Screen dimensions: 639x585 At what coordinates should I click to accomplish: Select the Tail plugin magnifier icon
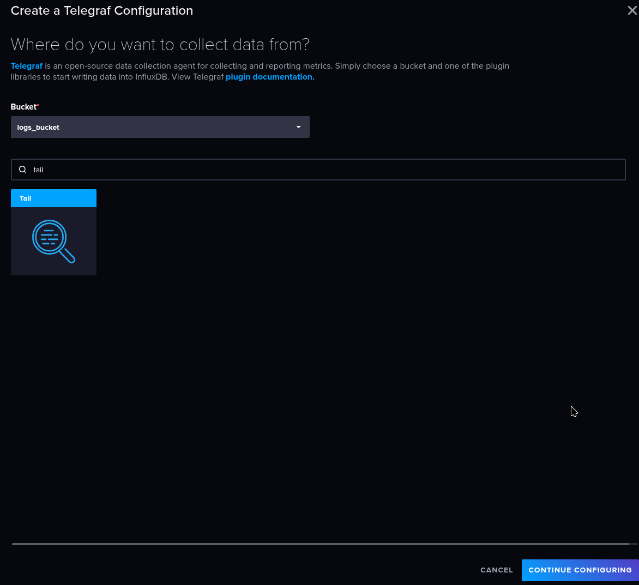coord(53,241)
